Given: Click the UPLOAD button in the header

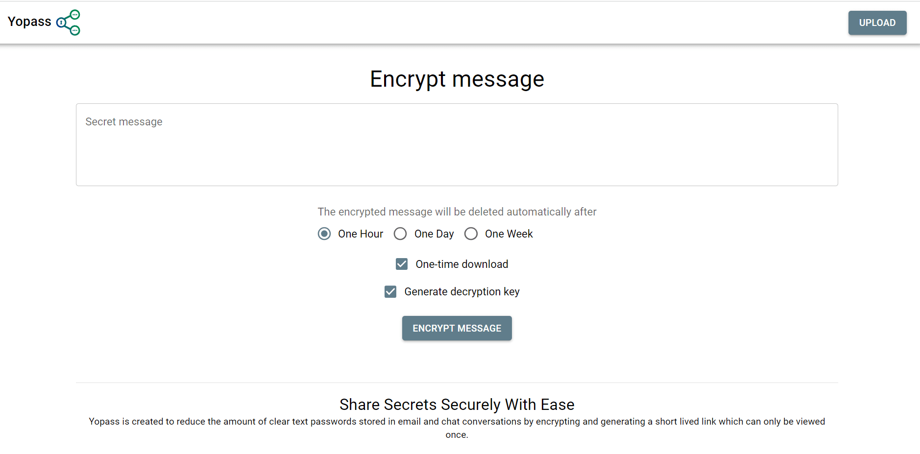Looking at the screenshot, I should (877, 23).
